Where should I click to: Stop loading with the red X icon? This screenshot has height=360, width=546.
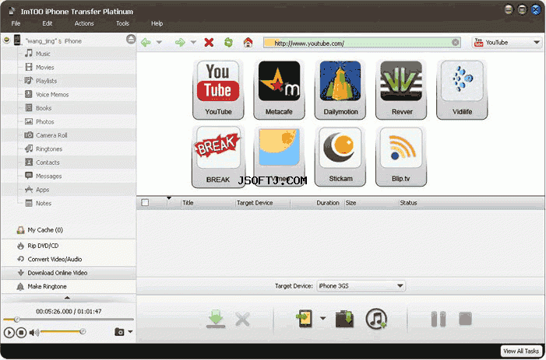(x=209, y=43)
